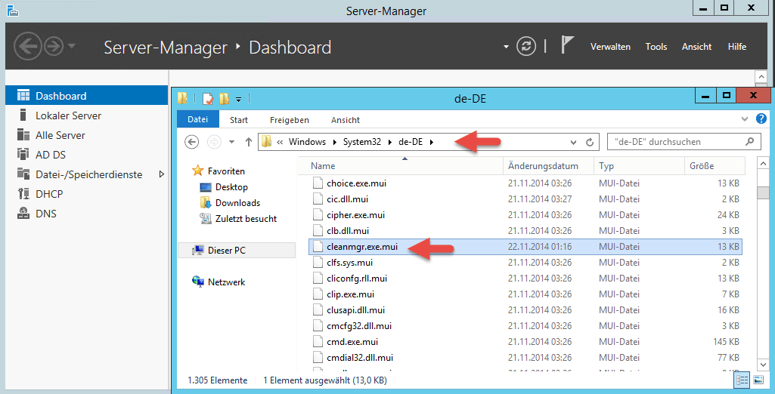This screenshot has width=775, height=394.
Task: Open the recent locations dropdown arrow
Action: tap(231, 142)
